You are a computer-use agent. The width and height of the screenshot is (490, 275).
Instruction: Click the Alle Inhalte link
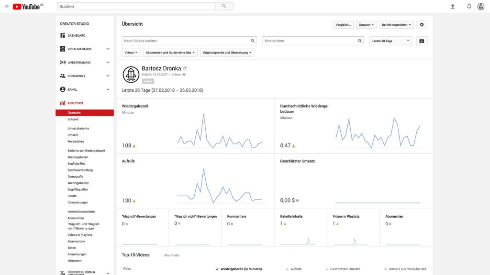point(171,255)
